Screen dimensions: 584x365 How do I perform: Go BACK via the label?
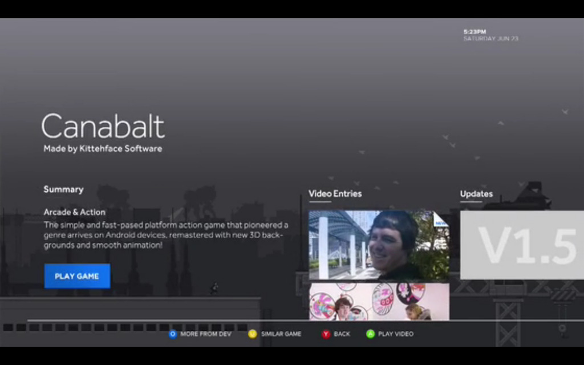342,334
